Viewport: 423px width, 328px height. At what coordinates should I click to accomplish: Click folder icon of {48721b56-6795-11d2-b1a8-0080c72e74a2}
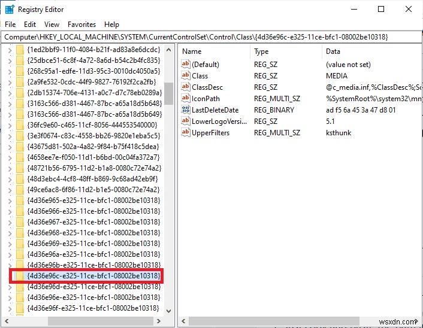click(x=20, y=168)
